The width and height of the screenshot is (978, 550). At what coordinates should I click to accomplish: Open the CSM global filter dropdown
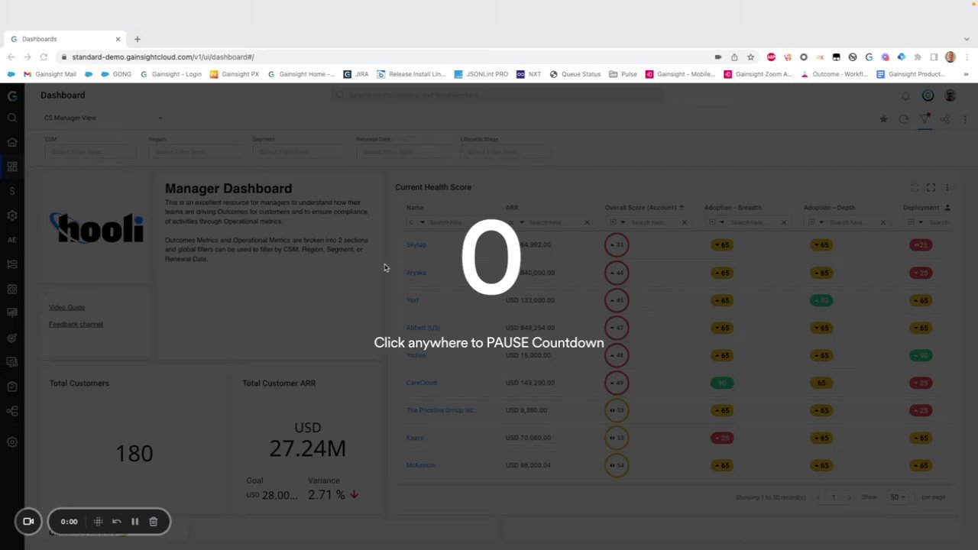[x=89, y=151]
